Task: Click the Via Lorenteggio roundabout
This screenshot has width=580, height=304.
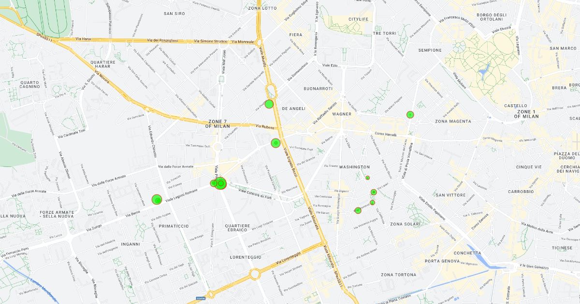Action: tap(255, 275)
